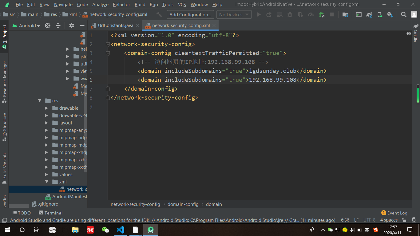
Task: Open the SDK Manager icon
Action: coord(390,14)
